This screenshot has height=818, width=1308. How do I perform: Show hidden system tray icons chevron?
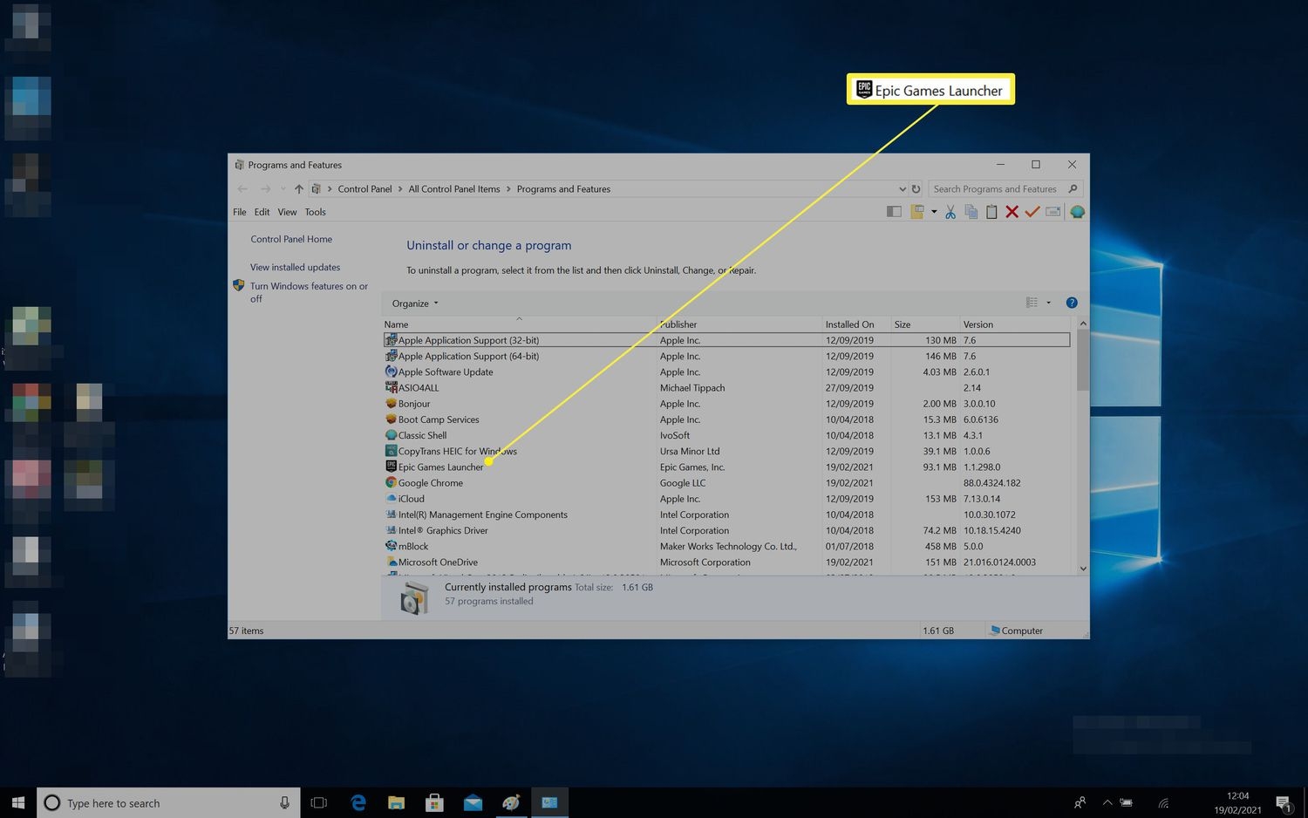(x=1107, y=803)
